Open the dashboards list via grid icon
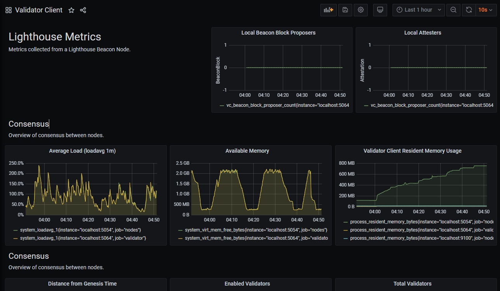The height and width of the screenshot is (291, 500). (x=8, y=10)
